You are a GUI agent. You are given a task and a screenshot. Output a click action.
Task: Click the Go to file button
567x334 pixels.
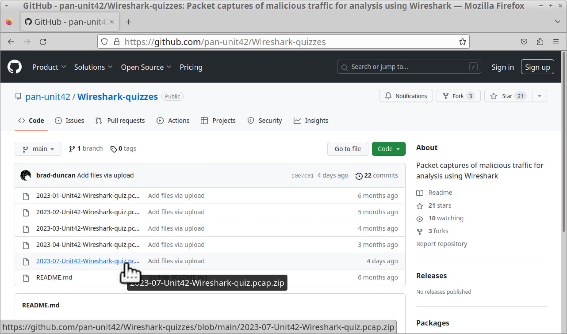pos(347,149)
